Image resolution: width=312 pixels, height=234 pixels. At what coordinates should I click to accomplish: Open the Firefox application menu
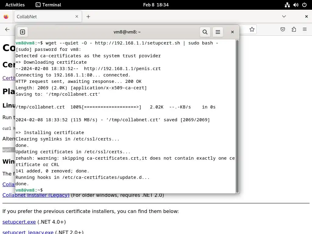(305, 30)
